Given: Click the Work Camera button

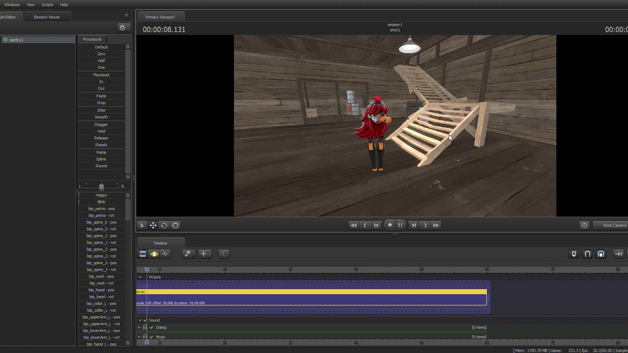Looking at the screenshot, I should [x=610, y=226].
